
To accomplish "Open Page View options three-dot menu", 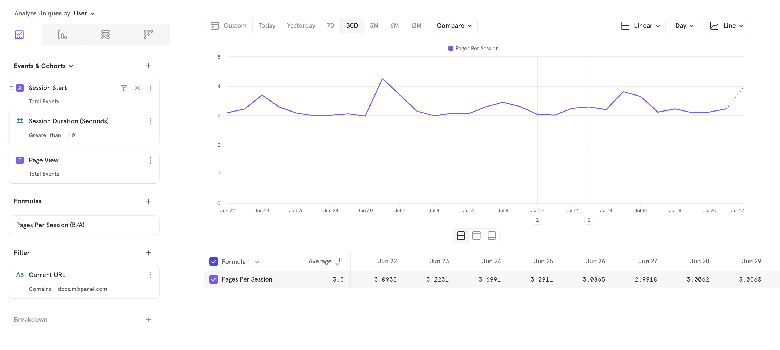I will [x=150, y=160].
